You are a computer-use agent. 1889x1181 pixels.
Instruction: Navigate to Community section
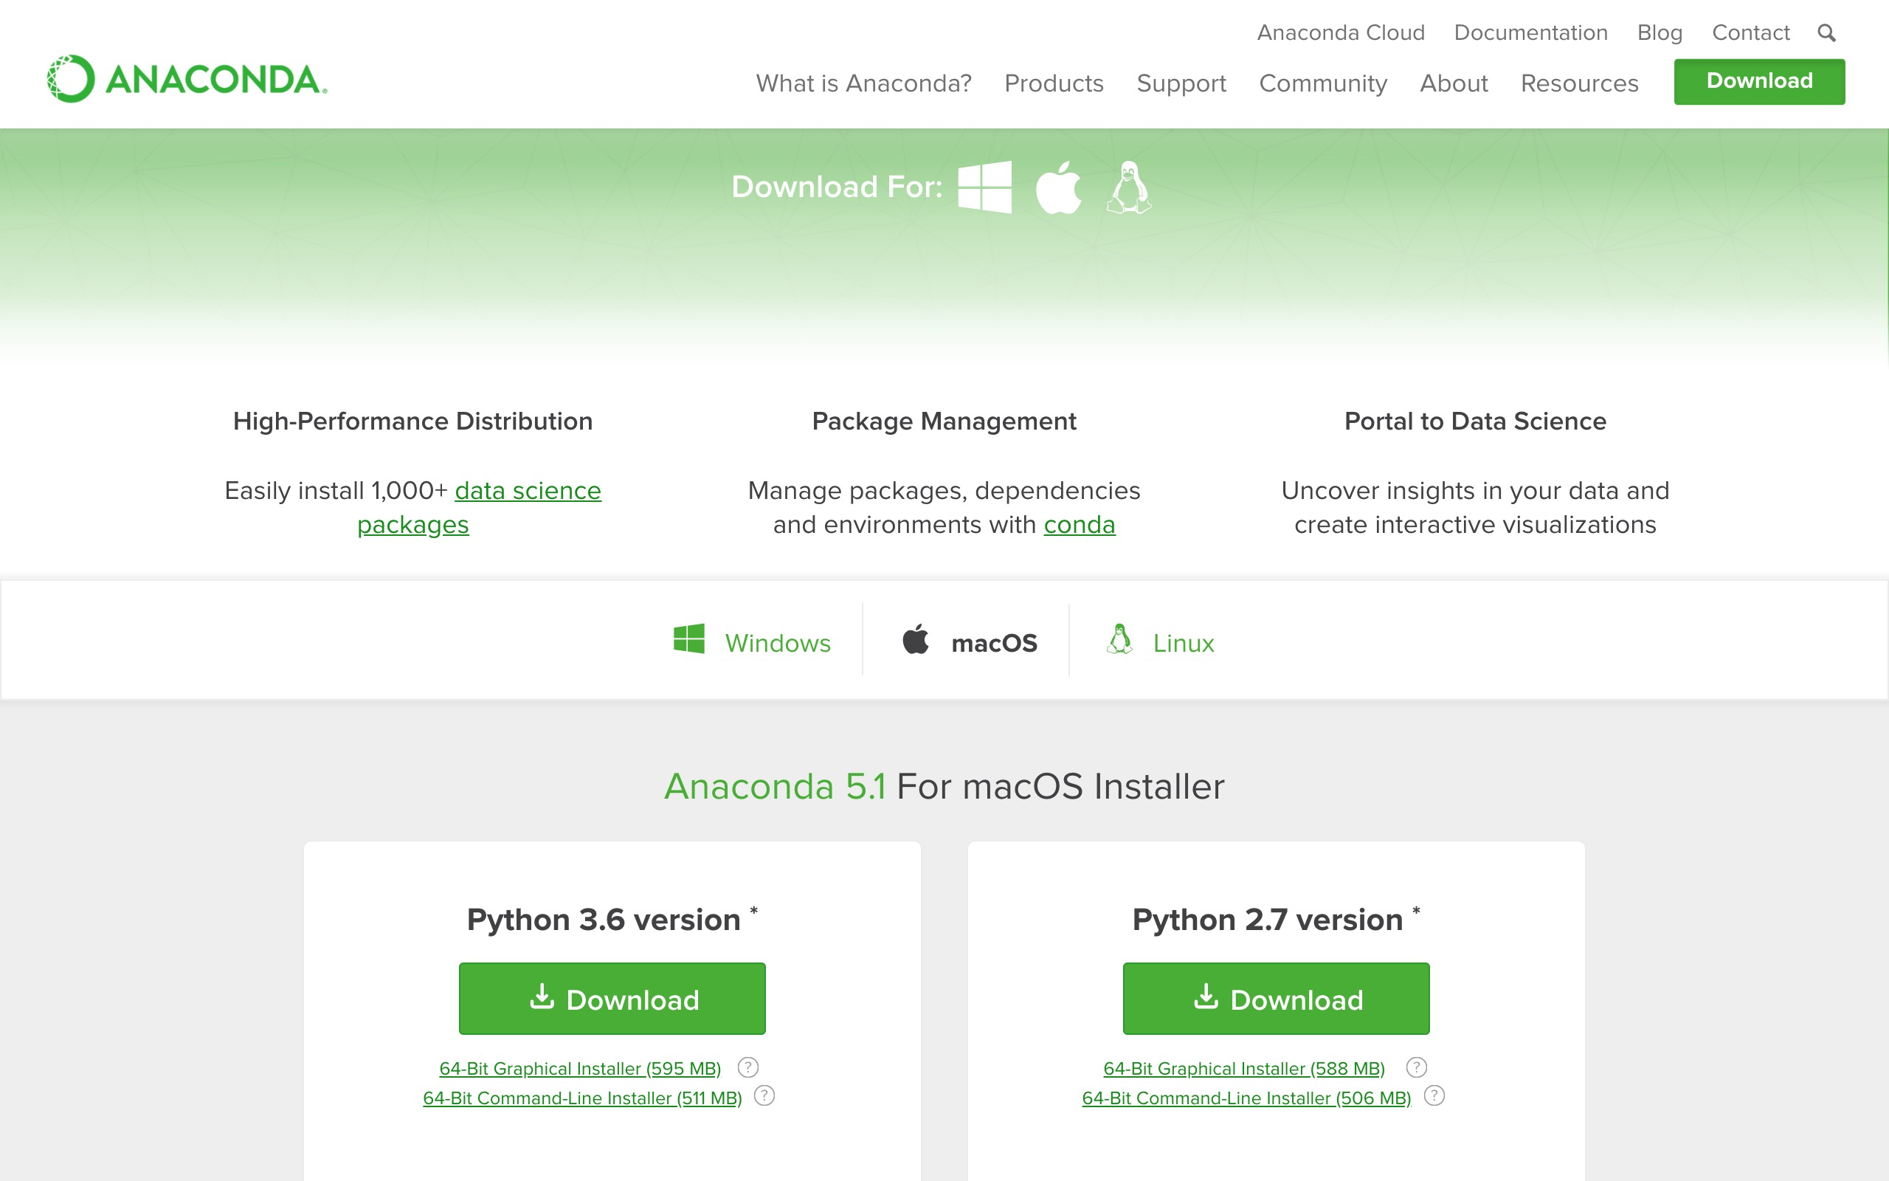coord(1322,82)
